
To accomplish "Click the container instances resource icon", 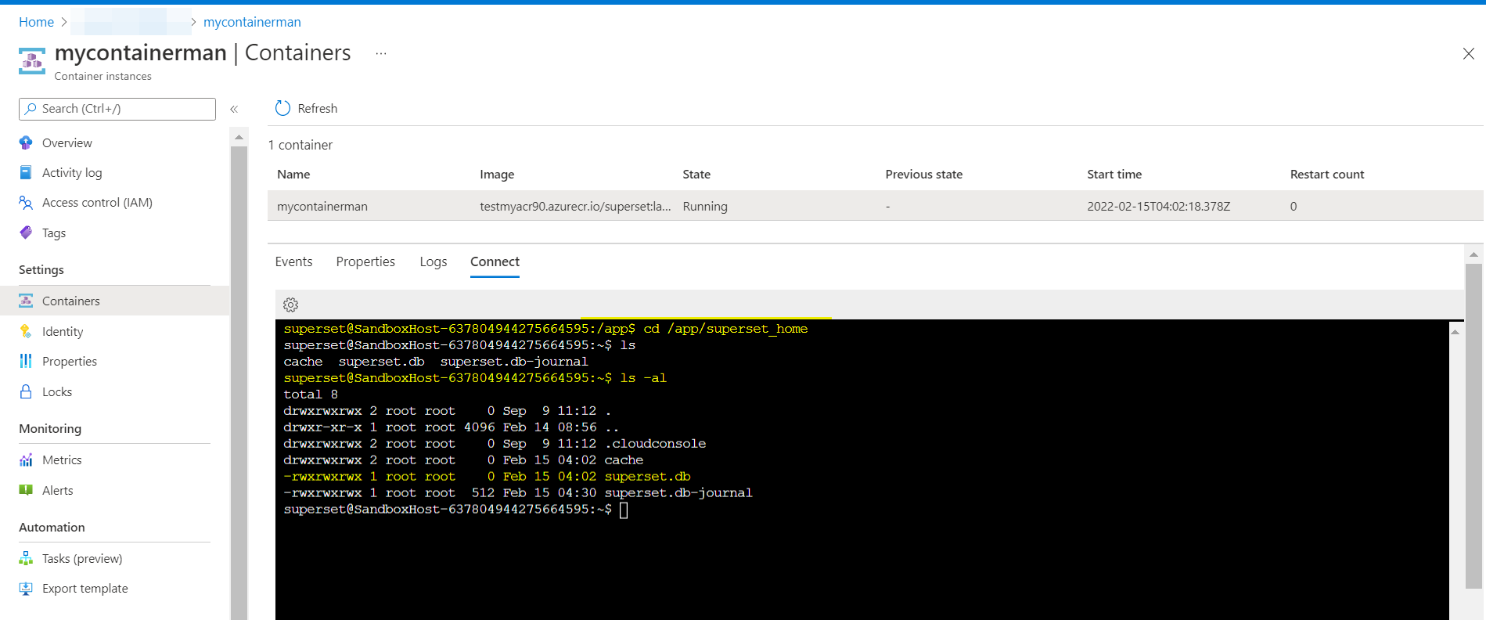I will point(32,61).
